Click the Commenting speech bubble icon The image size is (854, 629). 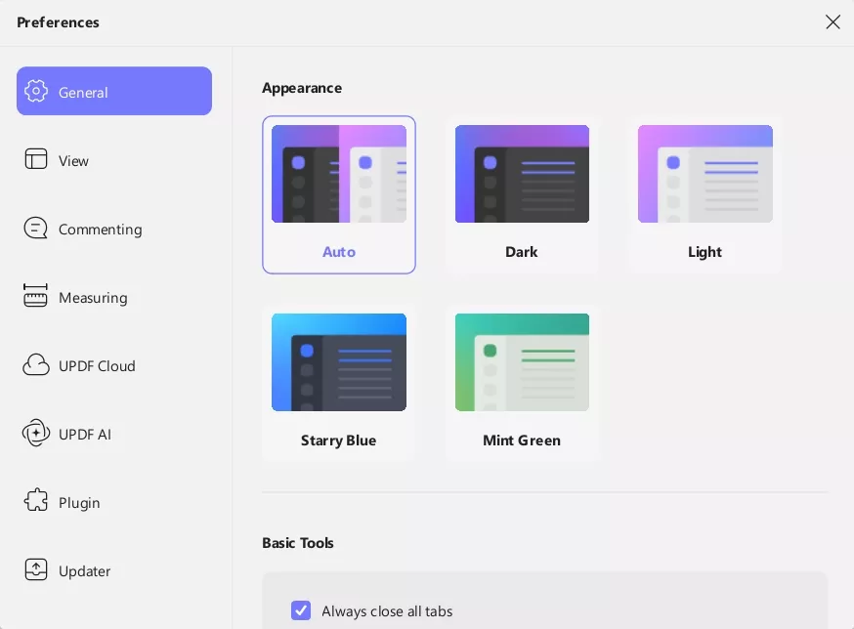[x=36, y=229]
